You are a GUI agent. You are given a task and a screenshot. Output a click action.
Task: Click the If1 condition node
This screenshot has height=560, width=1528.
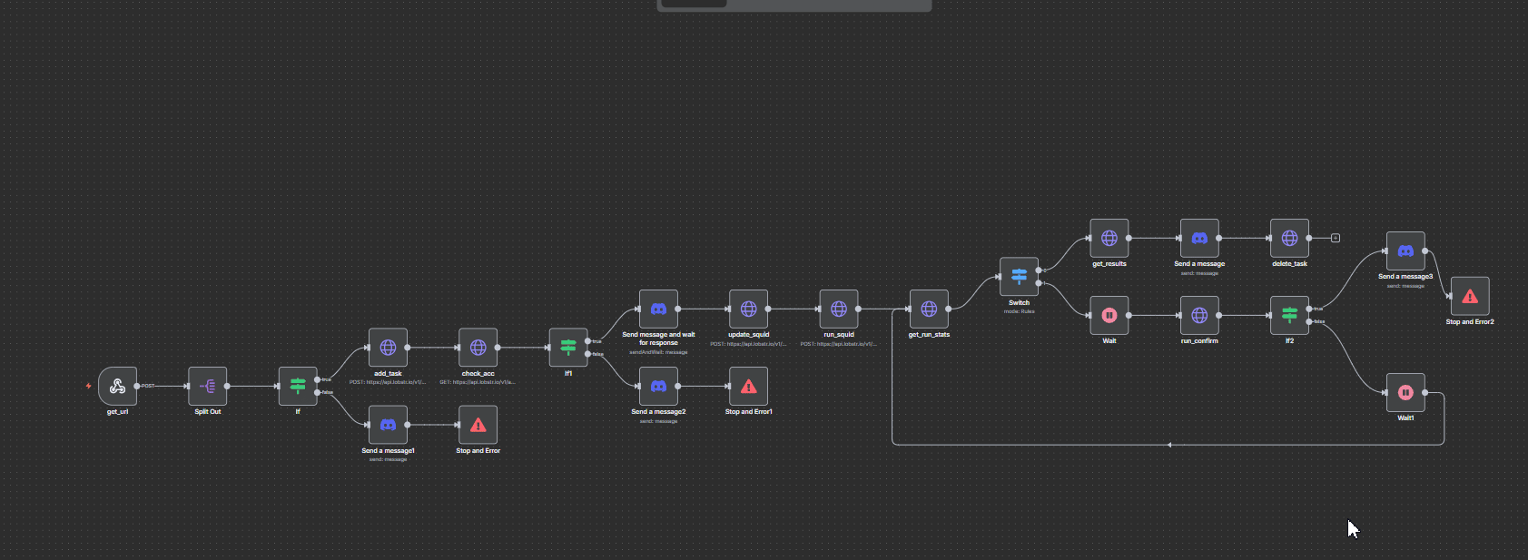point(568,348)
